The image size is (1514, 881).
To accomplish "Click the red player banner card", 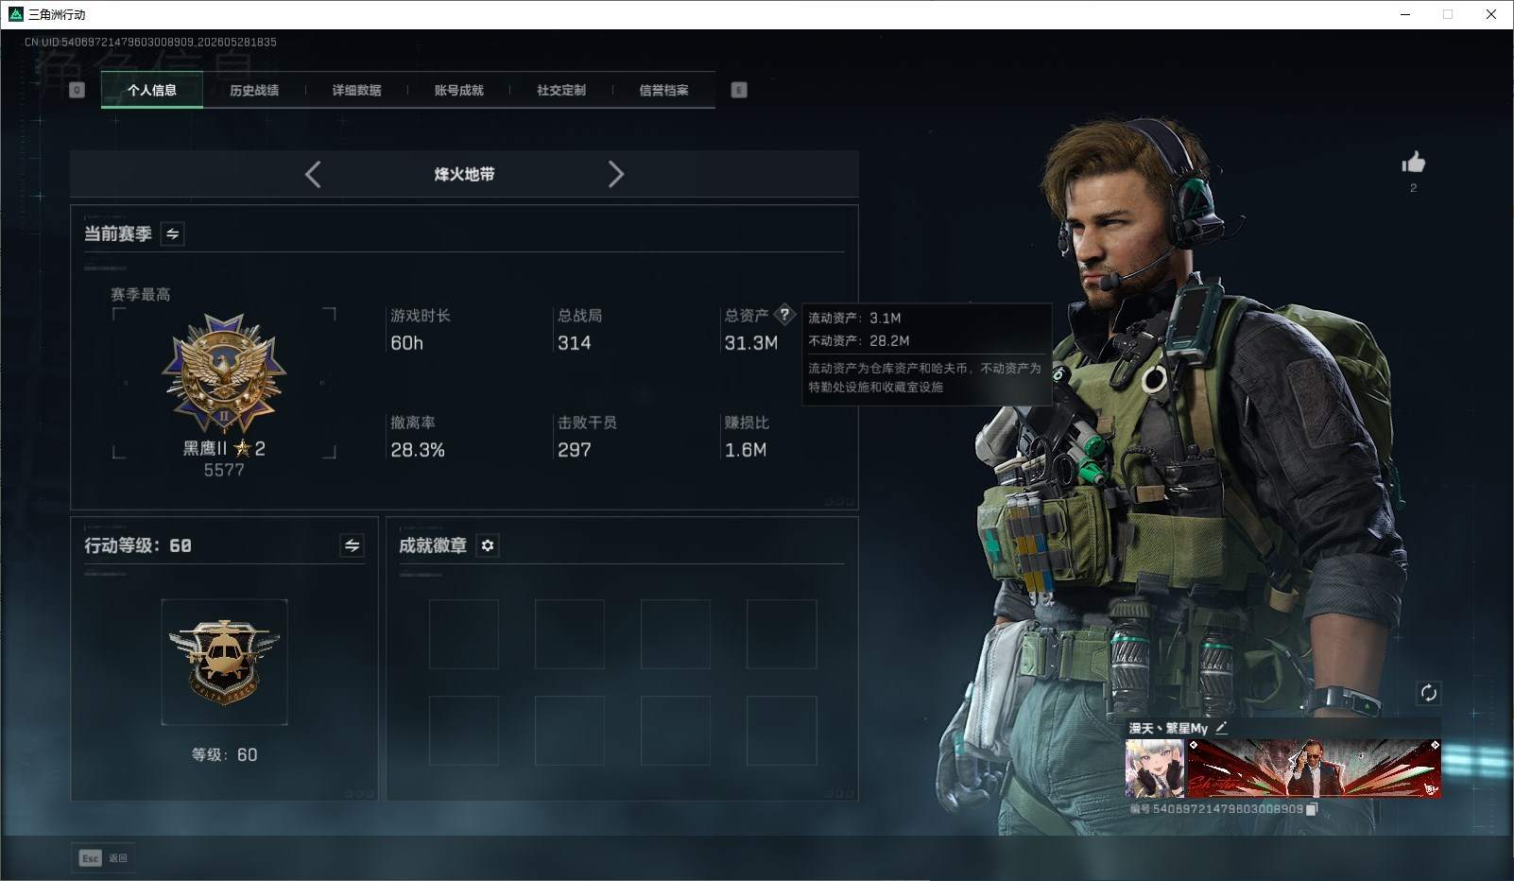I will coord(1314,769).
